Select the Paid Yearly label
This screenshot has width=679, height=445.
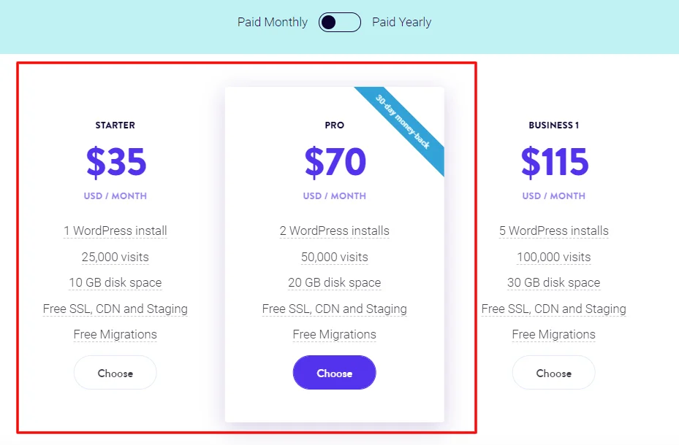[401, 23]
